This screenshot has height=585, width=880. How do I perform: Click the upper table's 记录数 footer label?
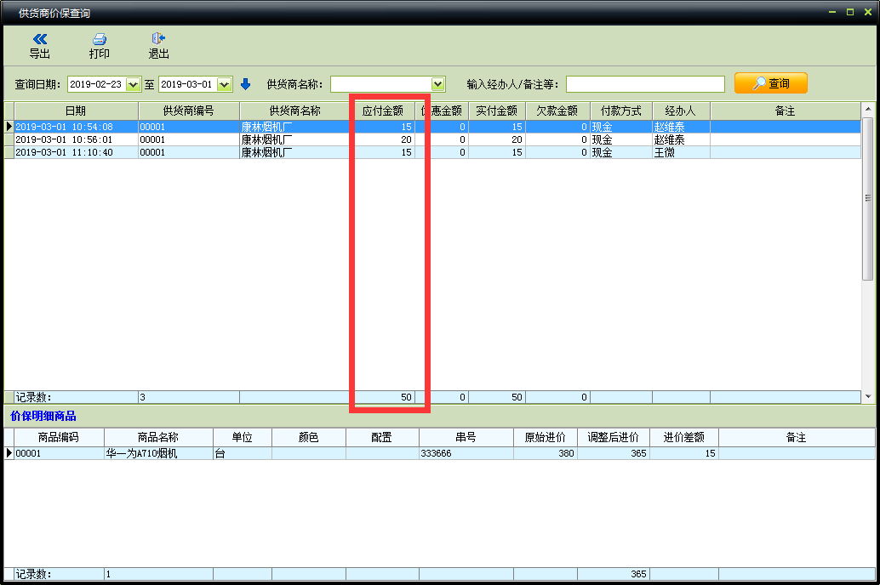coord(34,397)
